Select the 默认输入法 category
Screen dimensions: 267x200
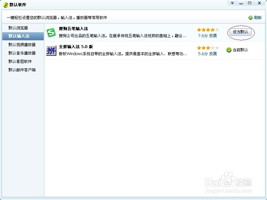(23, 36)
